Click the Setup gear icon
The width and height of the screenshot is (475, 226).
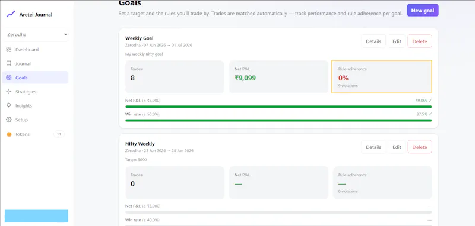tap(9, 120)
